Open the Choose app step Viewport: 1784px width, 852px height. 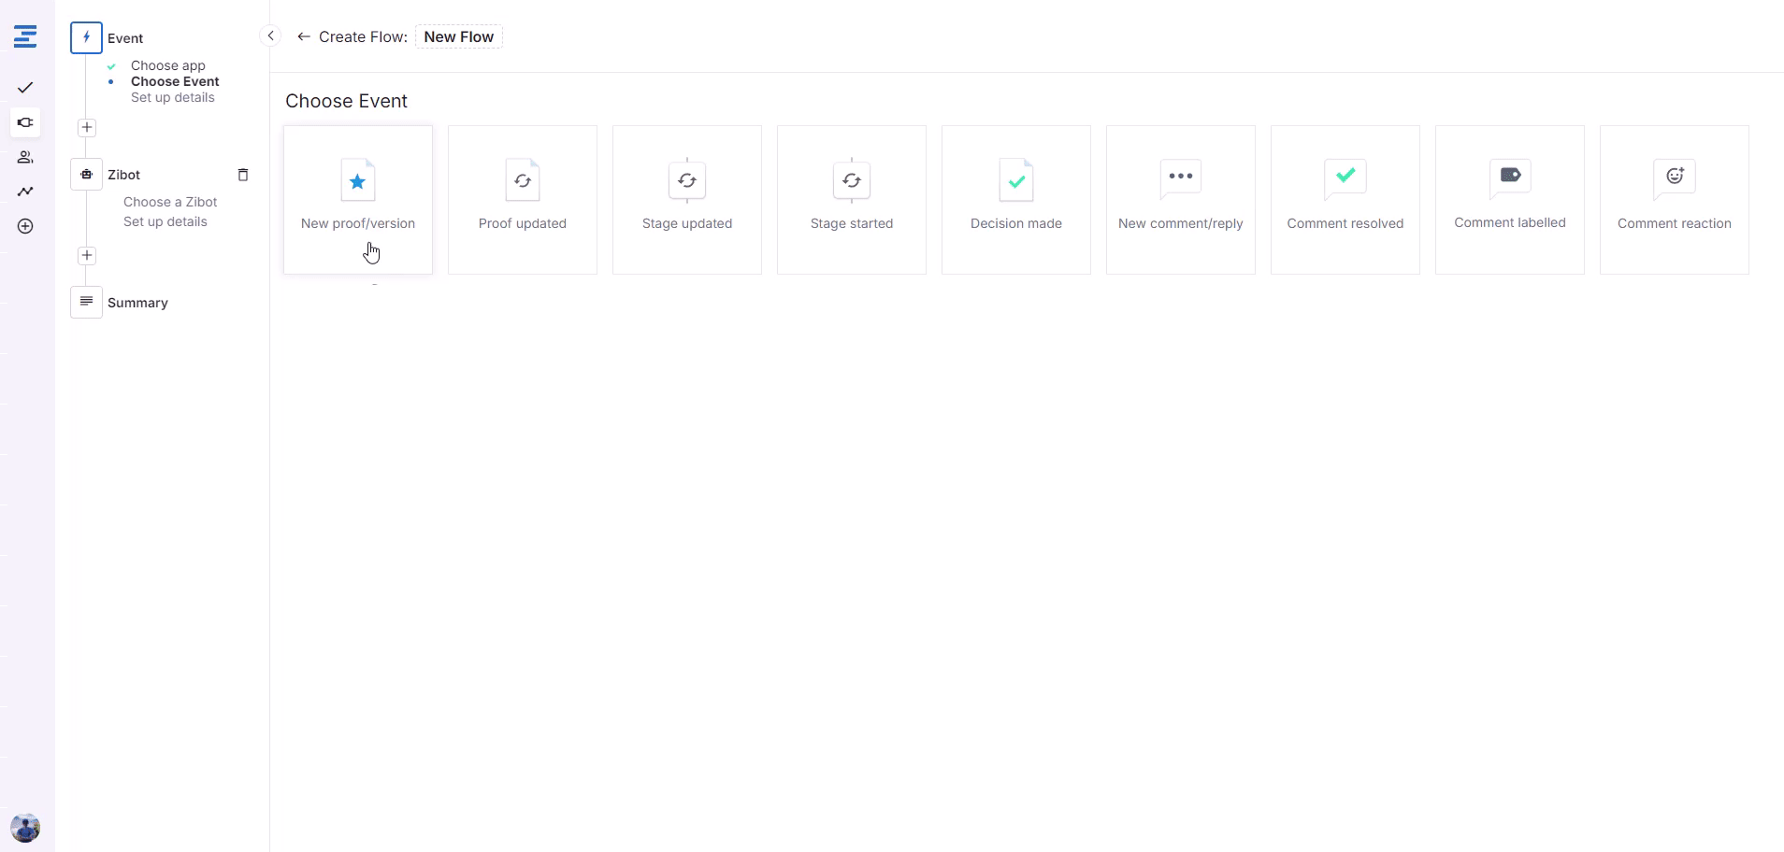pos(168,65)
